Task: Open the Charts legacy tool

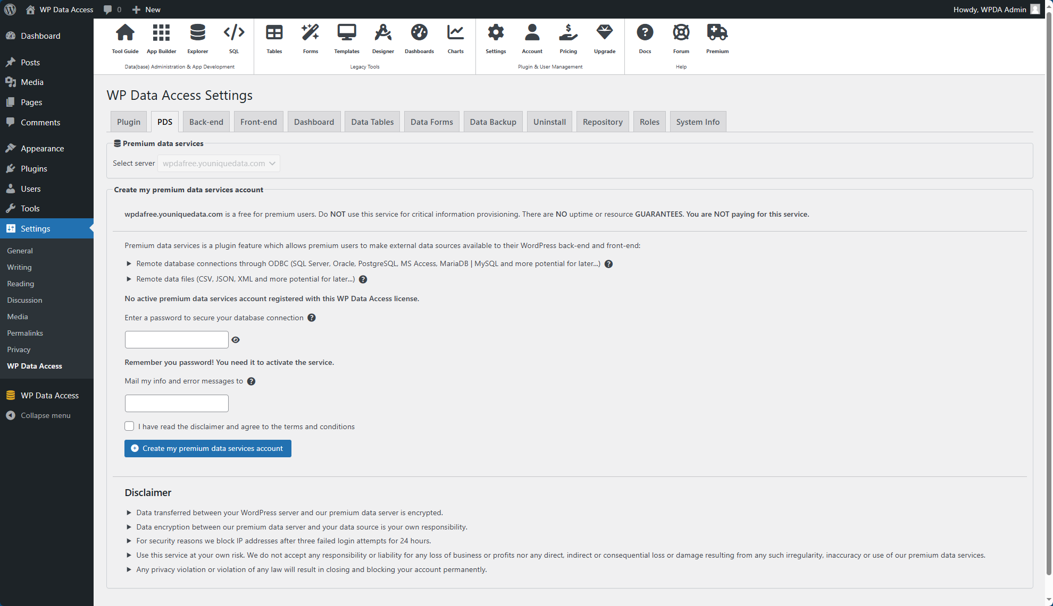Action: pyautogui.click(x=455, y=37)
